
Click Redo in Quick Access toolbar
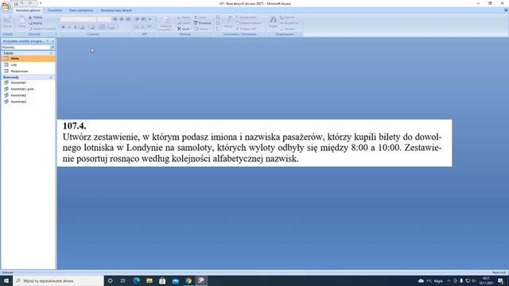(x=30, y=3)
